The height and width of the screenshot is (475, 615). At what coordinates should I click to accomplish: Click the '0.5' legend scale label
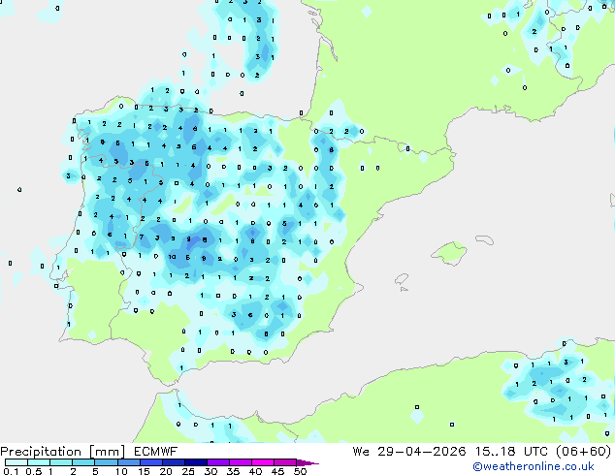[x=33, y=471]
